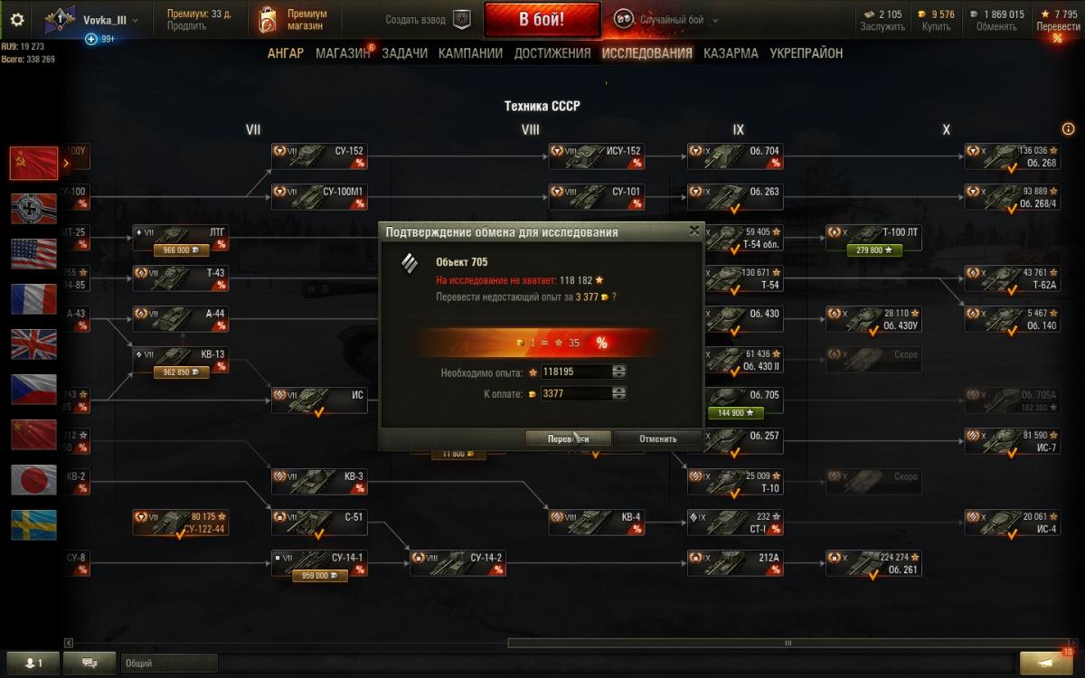This screenshot has width=1085, height=678.
Task: Expand the USSR flag arrow expander
Action: (66, 164)
